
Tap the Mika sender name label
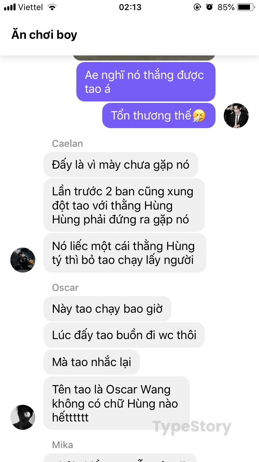coord(63,445)
